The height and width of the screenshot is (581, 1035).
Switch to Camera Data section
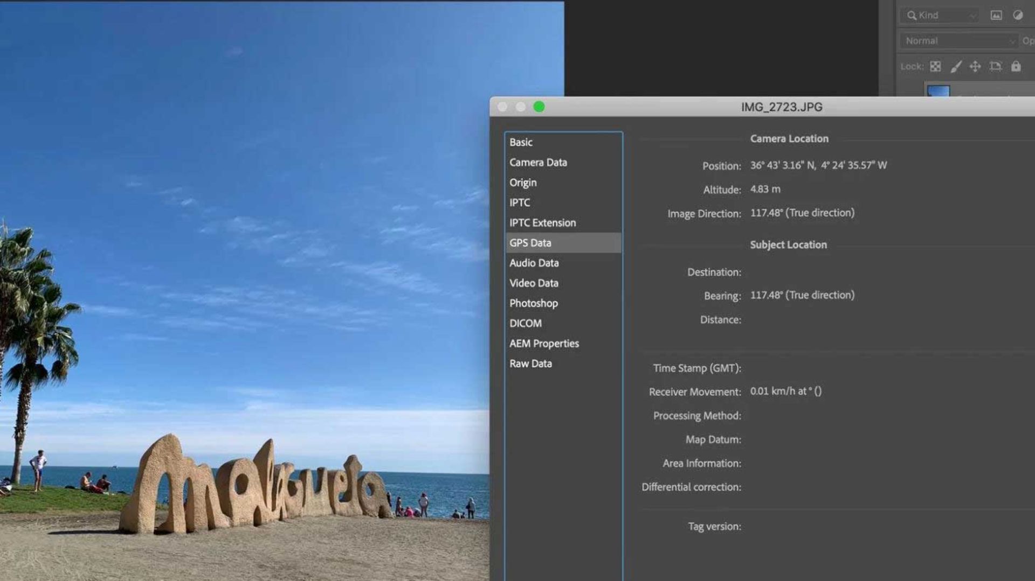(538, 163)
